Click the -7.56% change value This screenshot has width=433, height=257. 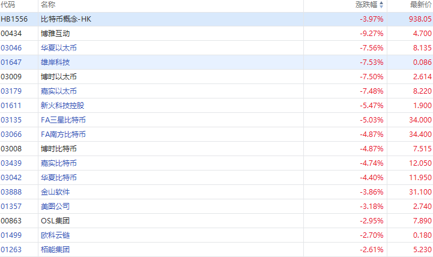pos(371,48)
